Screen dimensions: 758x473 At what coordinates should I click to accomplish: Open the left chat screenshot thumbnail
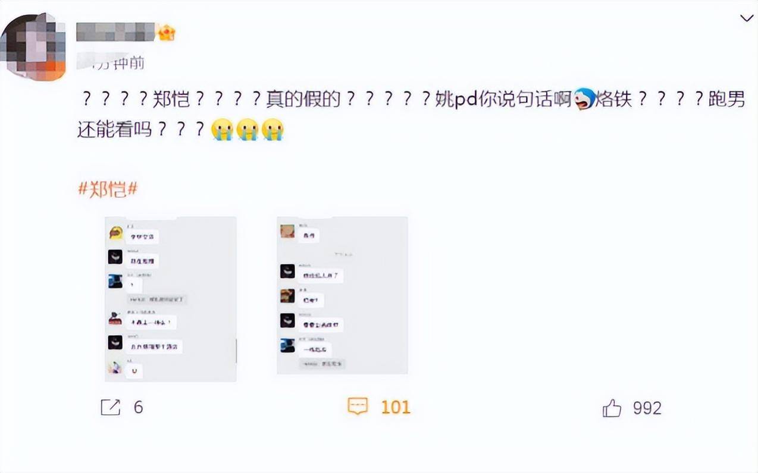(171, 298)
